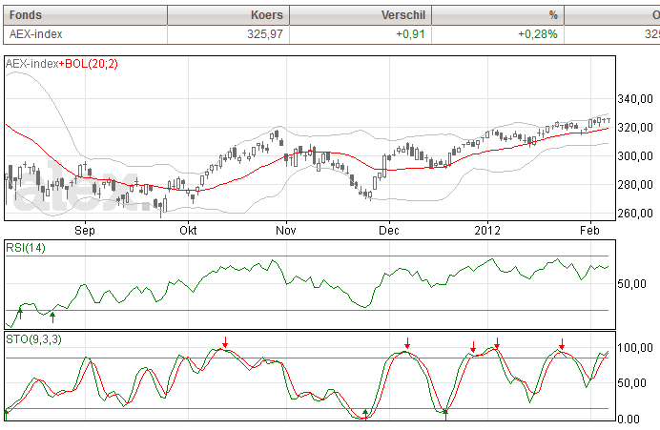This screenshot has height=430, width=660.
Task: Click the Fonds column header
Action: pos(86,15)
